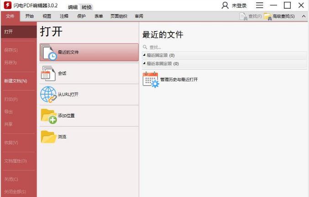Switch to the 页面组织 tab
The width and height of the screenshot is (309, 197).
pos(119,16)
